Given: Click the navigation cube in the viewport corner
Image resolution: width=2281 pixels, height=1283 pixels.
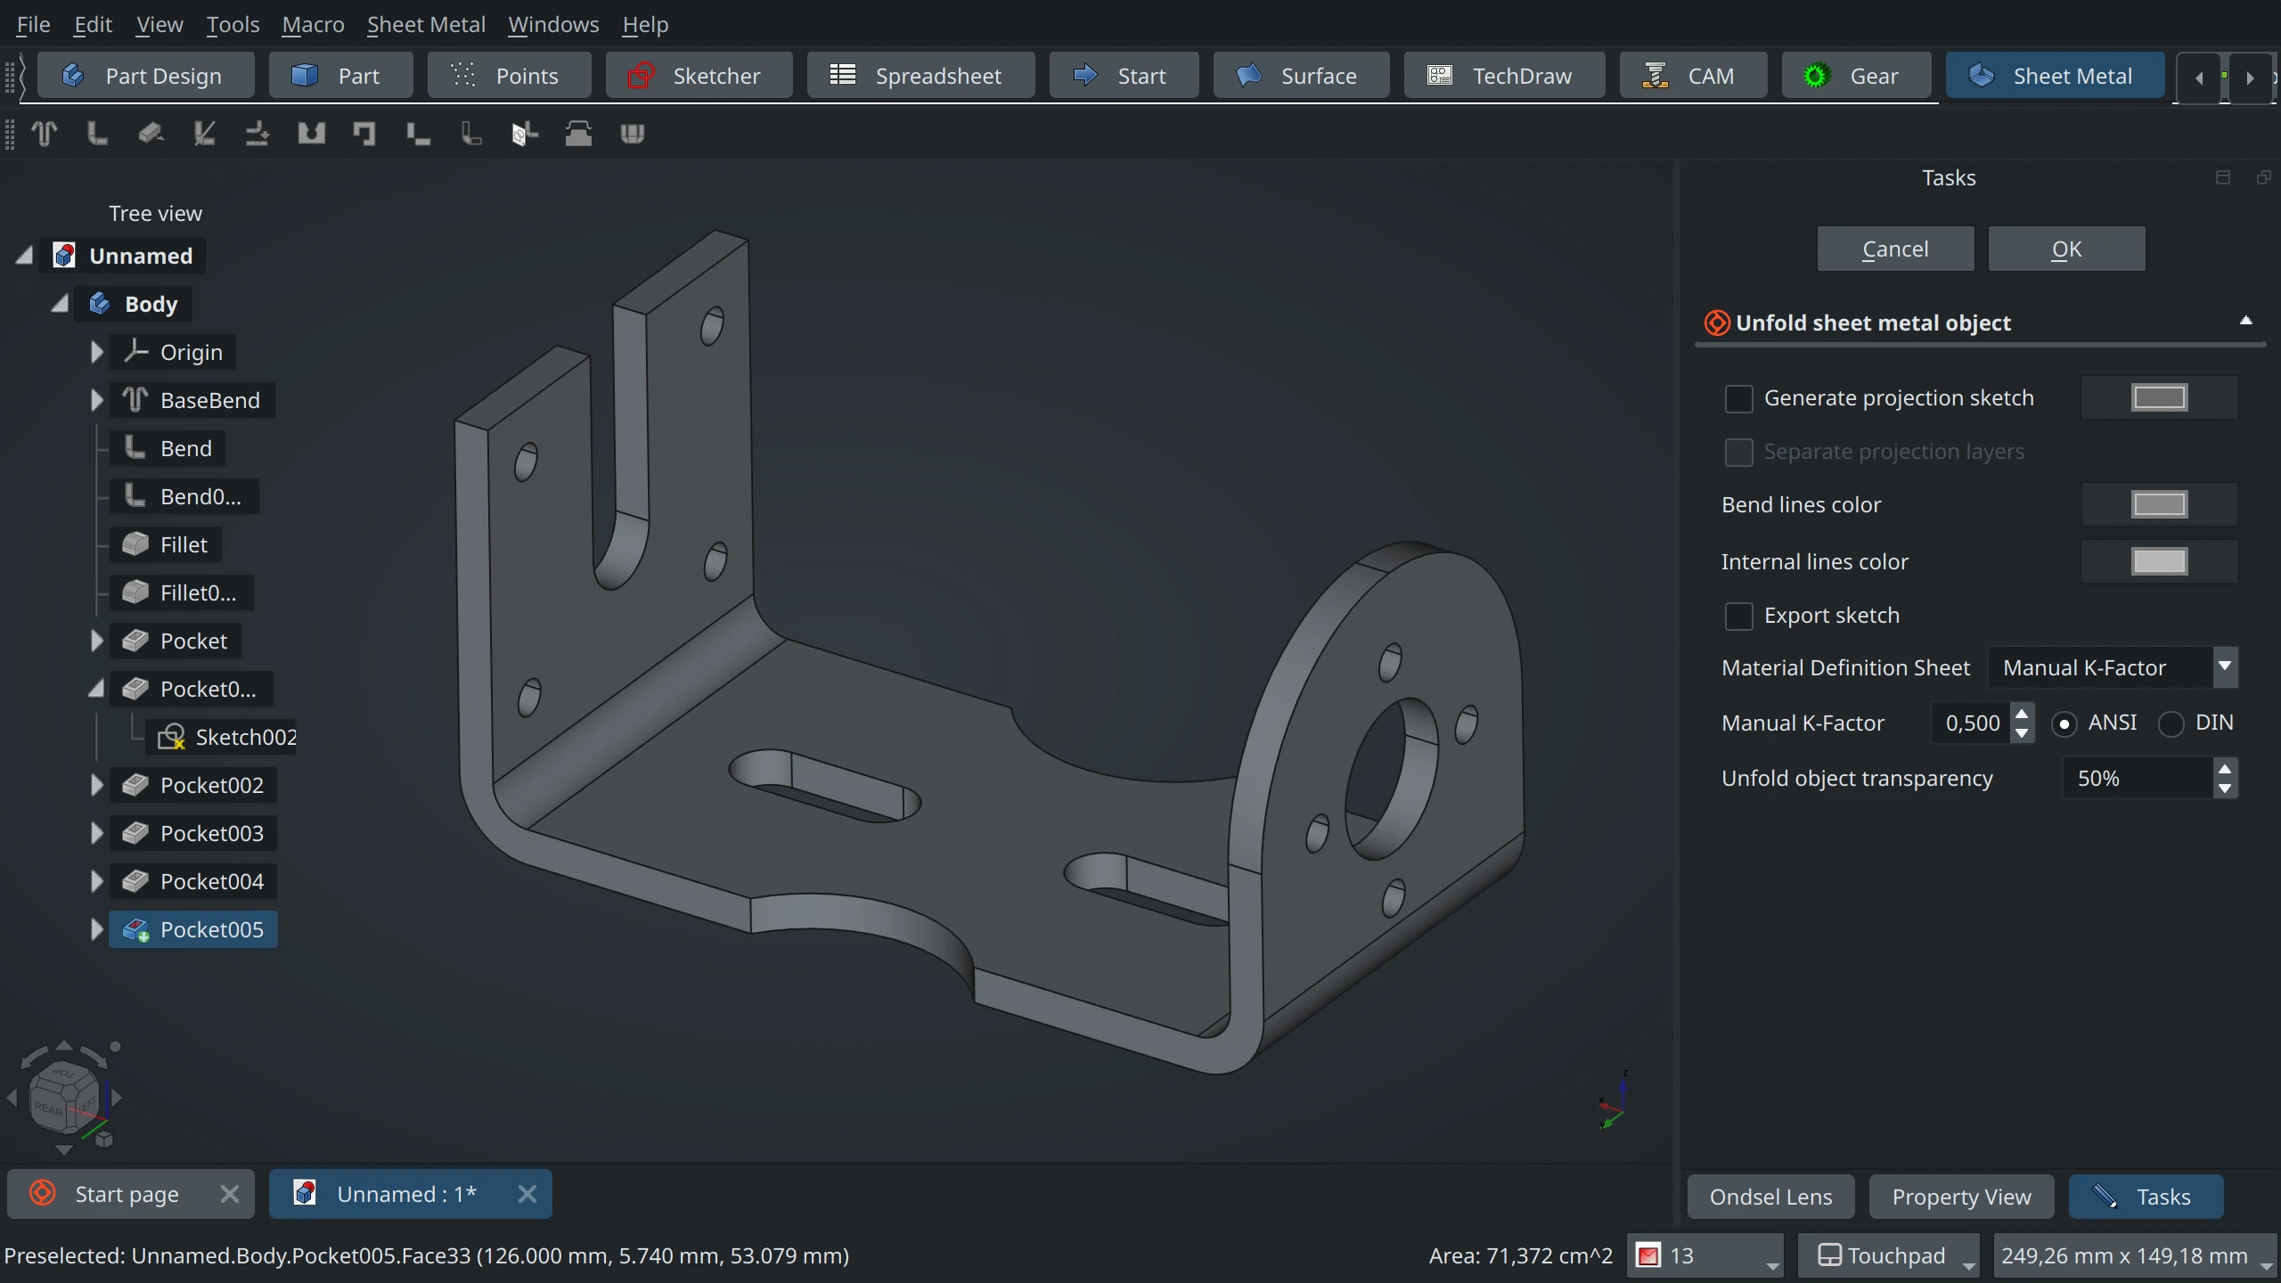Looking at the screenshot, I should coord(64,1097).
